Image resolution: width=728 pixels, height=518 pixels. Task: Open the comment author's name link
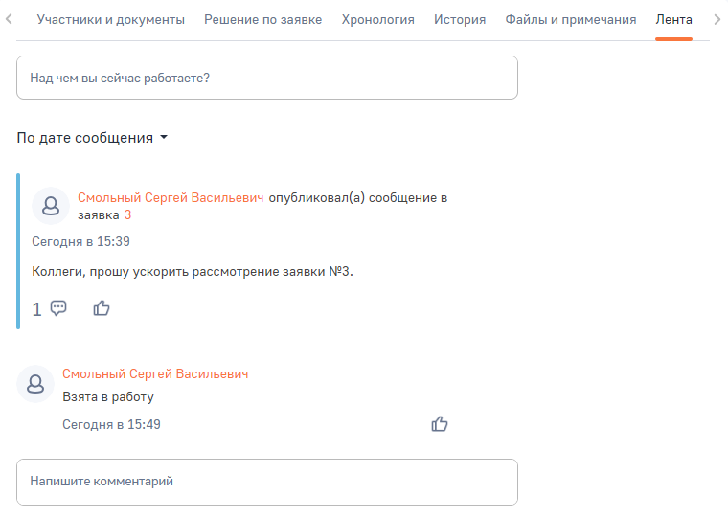point(155,374)
